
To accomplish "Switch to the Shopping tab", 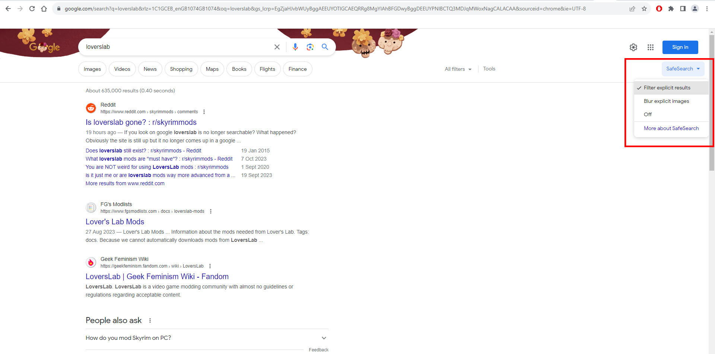I will click(181, 69).
